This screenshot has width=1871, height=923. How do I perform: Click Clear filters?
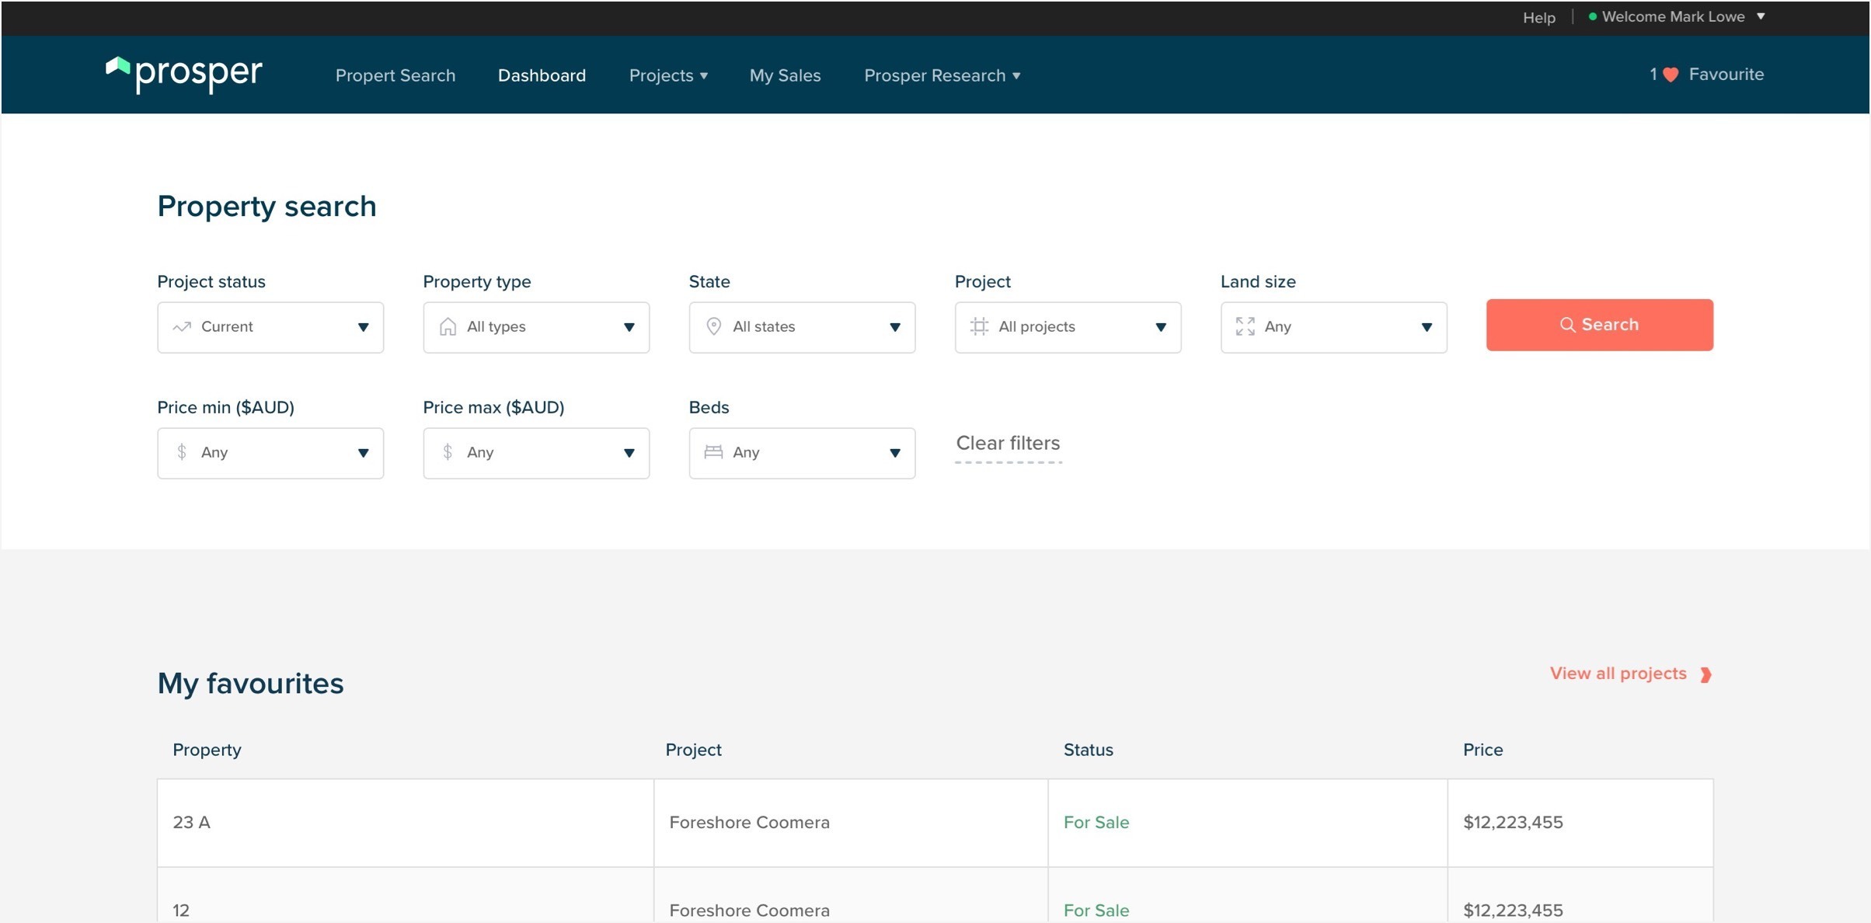pos(1008,444)
